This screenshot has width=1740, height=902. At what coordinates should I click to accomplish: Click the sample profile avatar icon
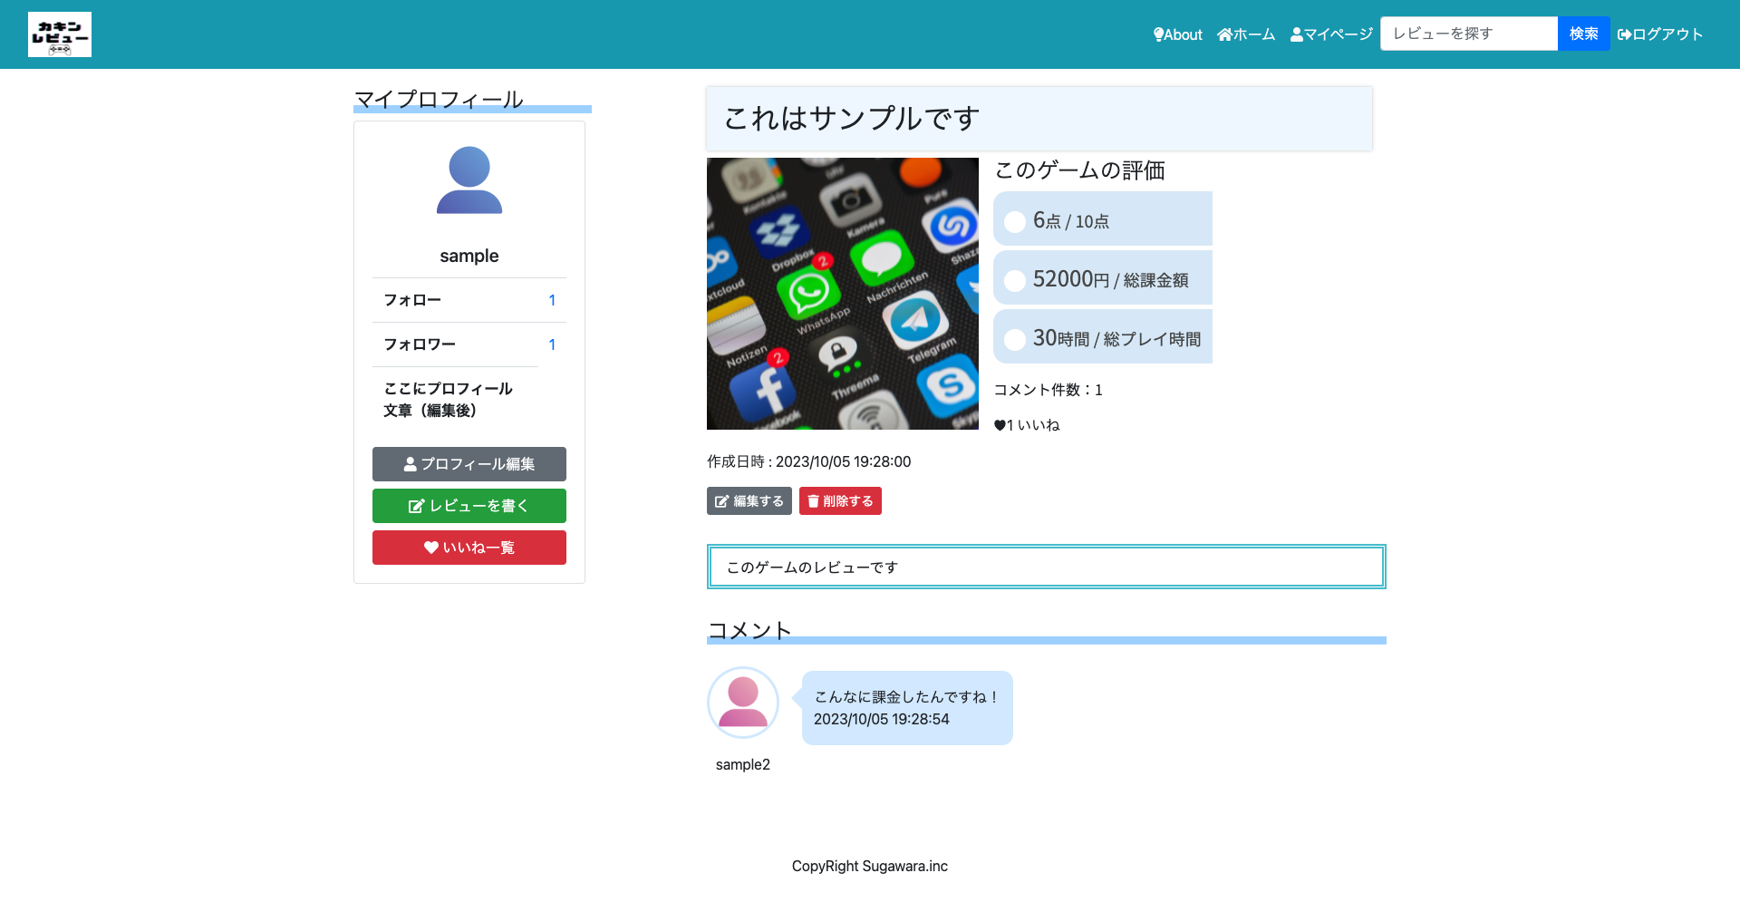point(469,180)
